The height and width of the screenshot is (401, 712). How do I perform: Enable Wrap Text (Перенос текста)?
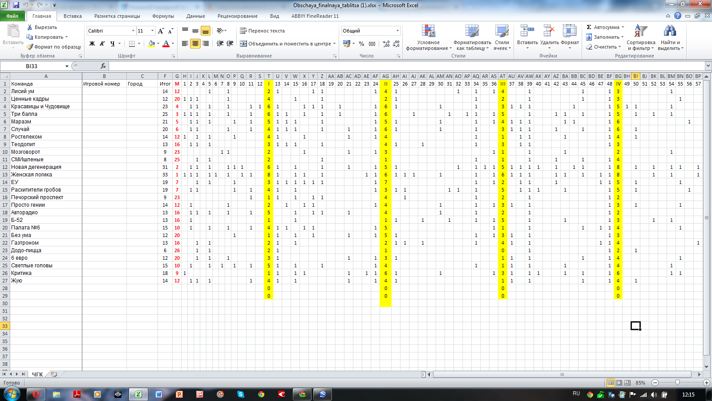pos(262,31)
